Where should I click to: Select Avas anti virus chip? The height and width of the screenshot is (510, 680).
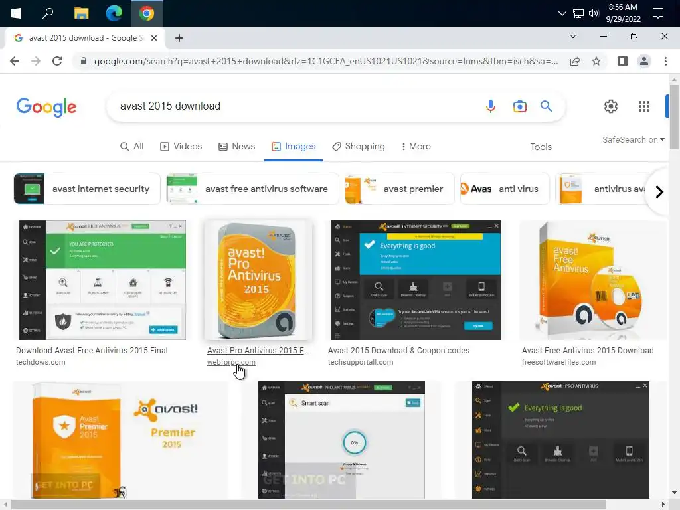click(505, 189)
